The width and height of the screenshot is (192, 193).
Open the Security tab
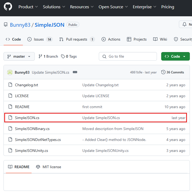click(183, 40)
